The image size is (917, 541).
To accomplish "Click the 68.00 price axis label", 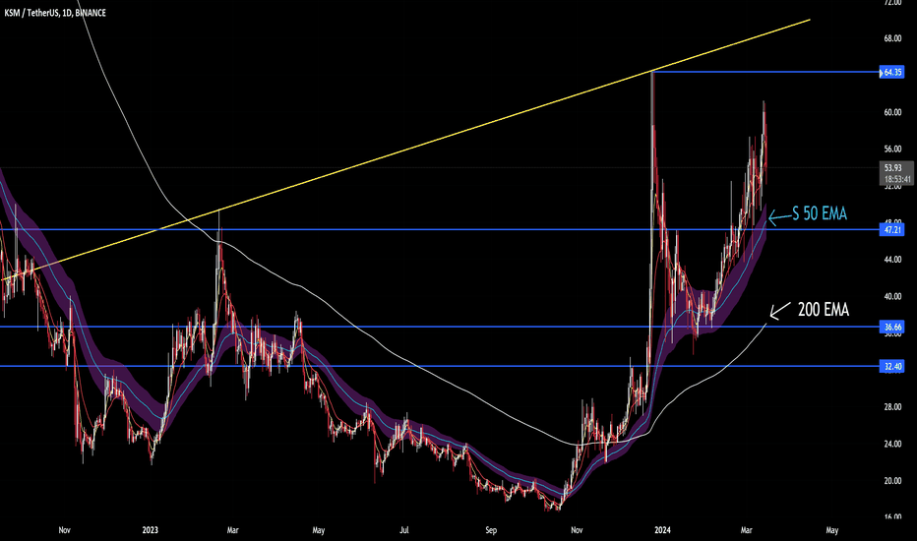I will coord(892,38).
